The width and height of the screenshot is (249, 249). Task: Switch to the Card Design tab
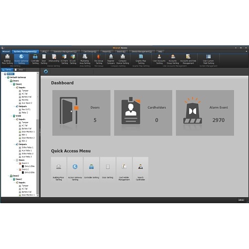click(x=90, y=52)
